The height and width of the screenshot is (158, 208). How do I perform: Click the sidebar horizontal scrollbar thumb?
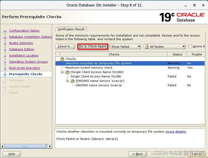pos(25,146)
